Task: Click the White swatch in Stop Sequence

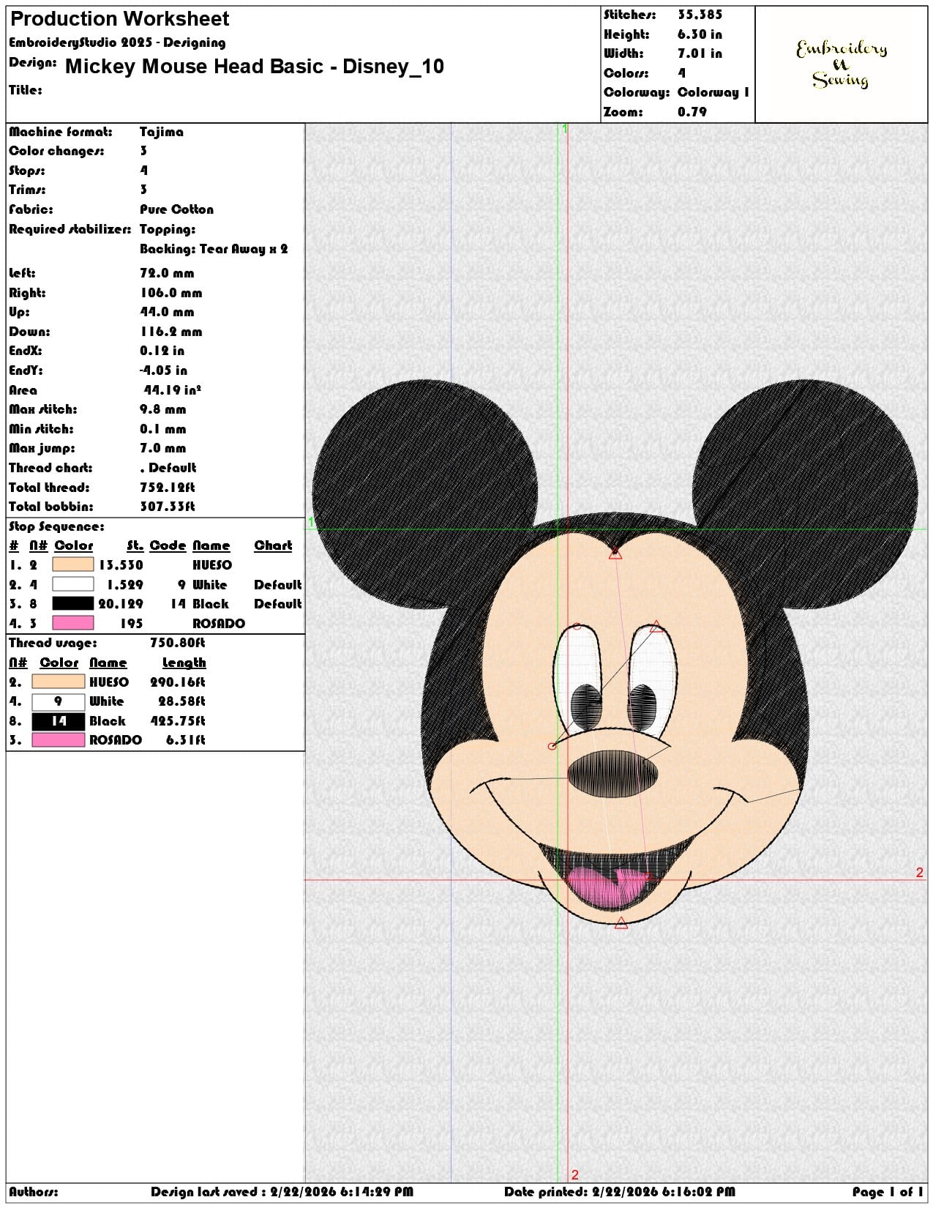Action: 73,584
